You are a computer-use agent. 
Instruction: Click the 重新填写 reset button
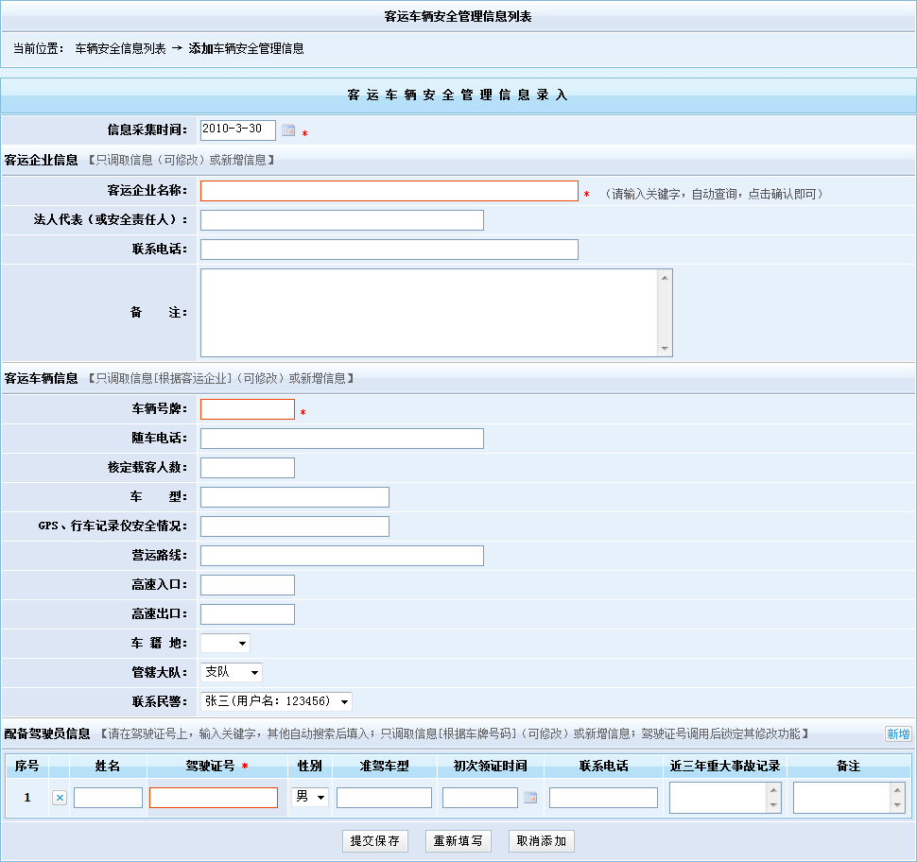point(458,841)
